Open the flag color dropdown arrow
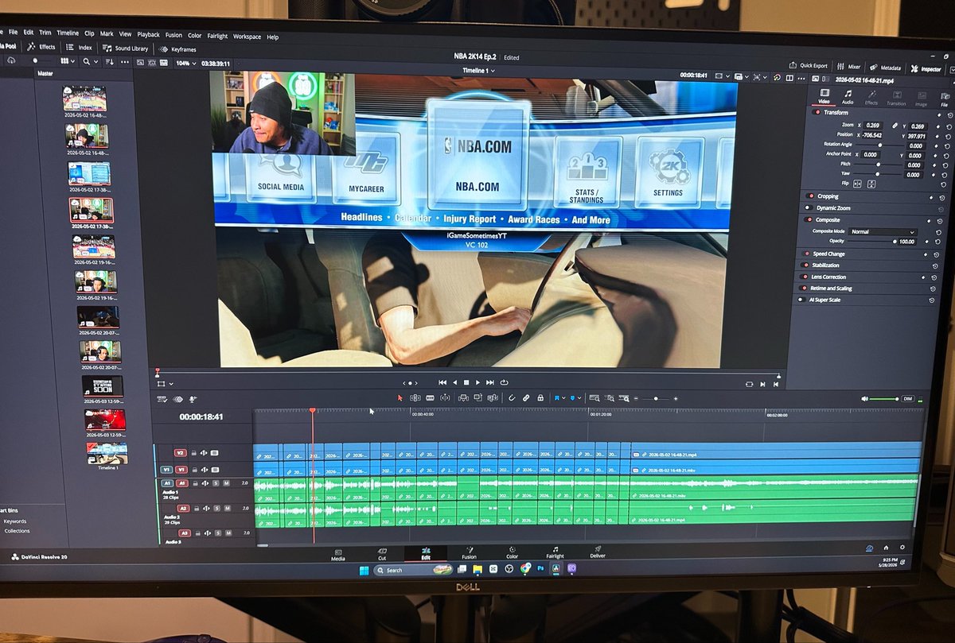The image size is (955, 643). click(563, 398)
